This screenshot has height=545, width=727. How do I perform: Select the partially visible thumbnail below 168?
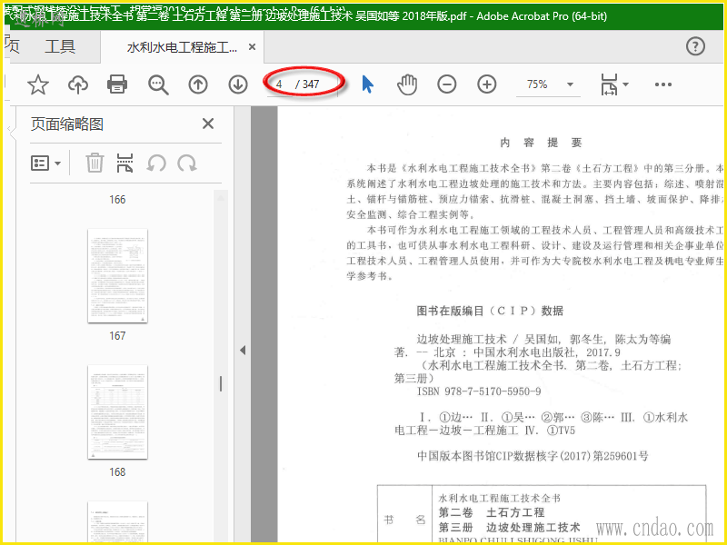coord(118,521)
